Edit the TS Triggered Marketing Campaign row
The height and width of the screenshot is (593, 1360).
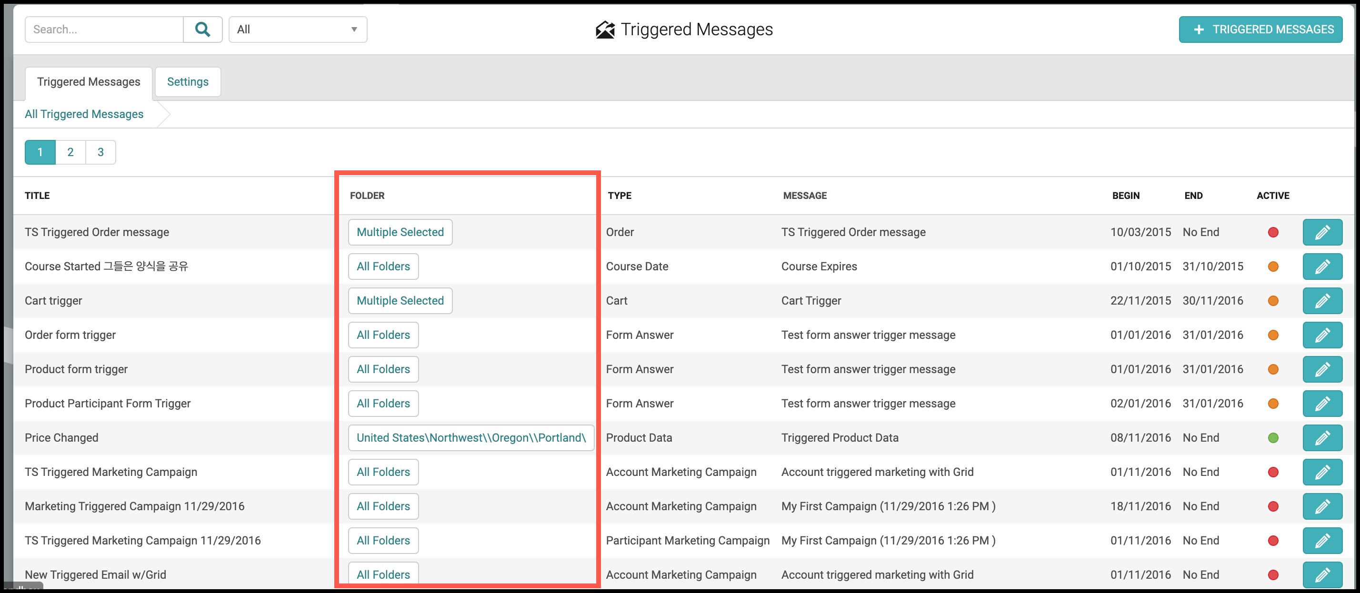tap(1322, 472)
